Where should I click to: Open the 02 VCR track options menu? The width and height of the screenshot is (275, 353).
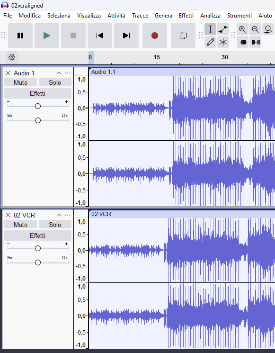[x=68, y=215]
